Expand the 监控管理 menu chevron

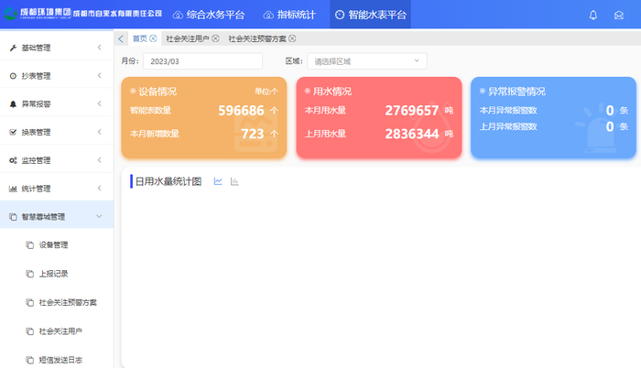click(x=99, y=160)
